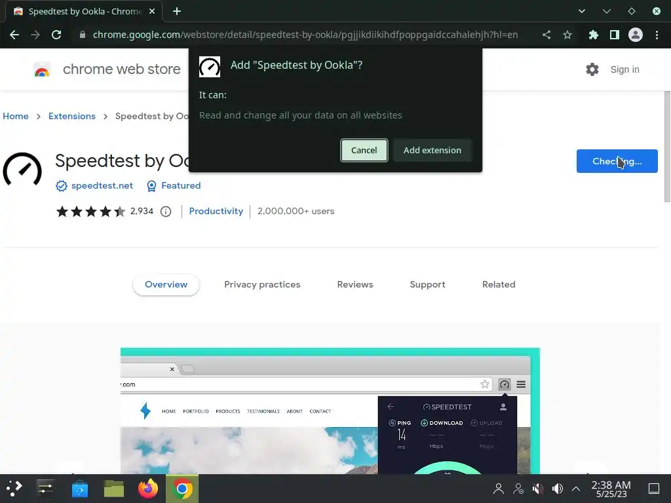This screenshot has width=671, height=503.
Task: Open the Chrome profile avatar
Action: [x=636, y=35]
